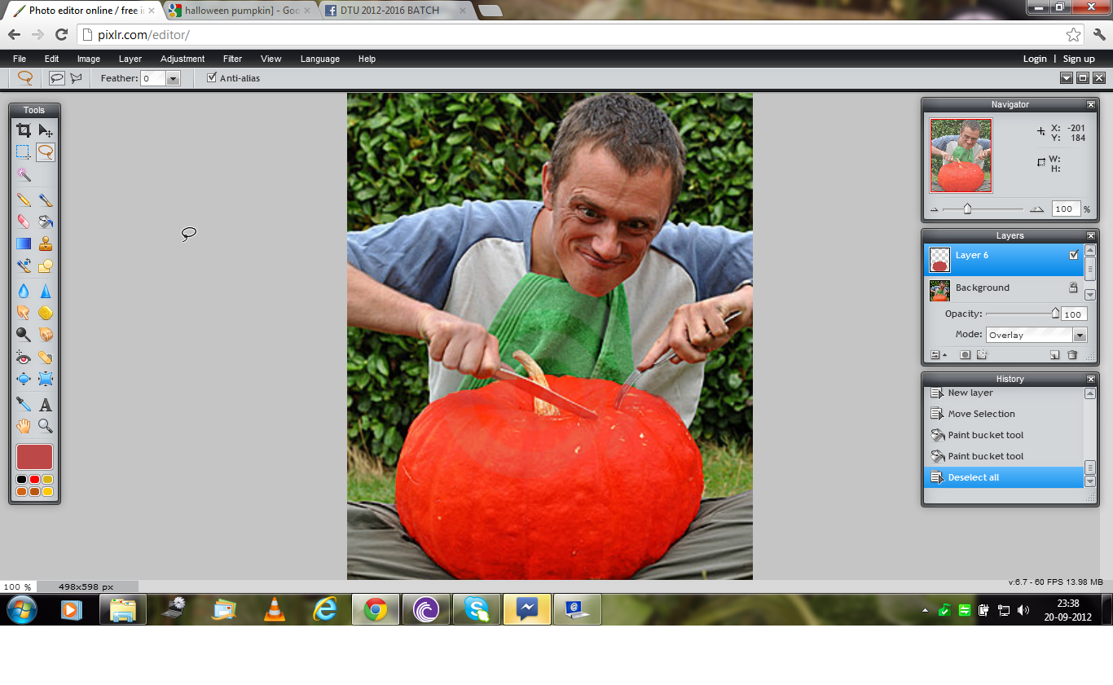The height and width of the screenshot is (685, 1113).
Task: Select the Hand pan tool
Action: pos(24,426)
